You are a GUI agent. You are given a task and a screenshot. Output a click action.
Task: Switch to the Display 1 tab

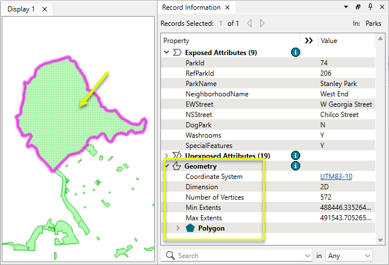(x=21, y=9)
